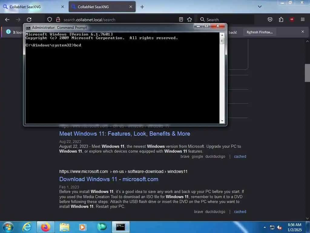Viewport: 310px width, 233px height.
Task: Select Command Prompt taskbar button
Action: pyautogui.click(x=121, y=227)
